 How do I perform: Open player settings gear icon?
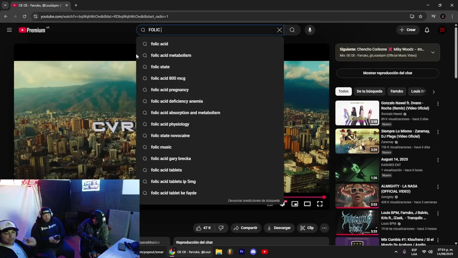283,204
